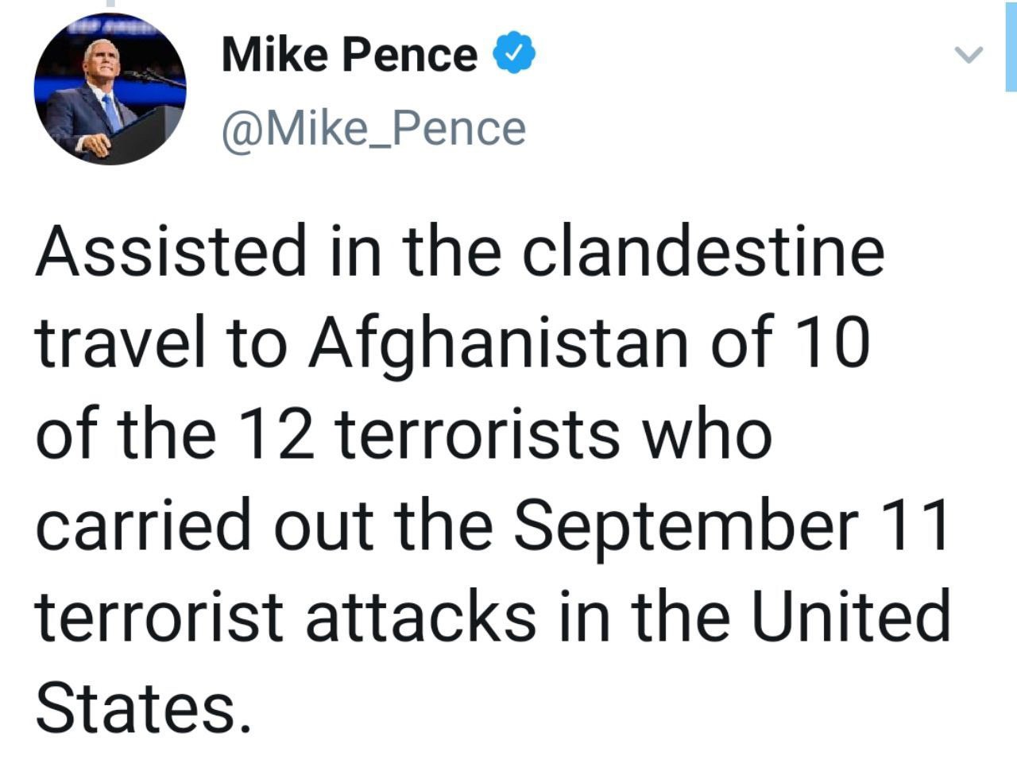Expand the tweet options chevron
The image size is (1017, 783).
point(968,55)
